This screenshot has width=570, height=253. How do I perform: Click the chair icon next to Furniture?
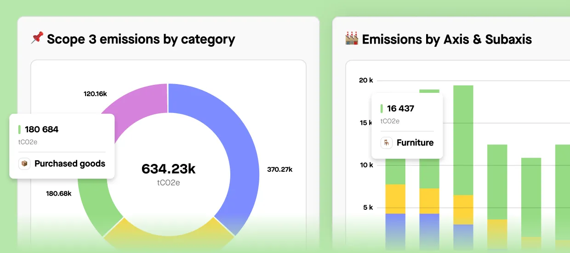[x=387, y=143]
